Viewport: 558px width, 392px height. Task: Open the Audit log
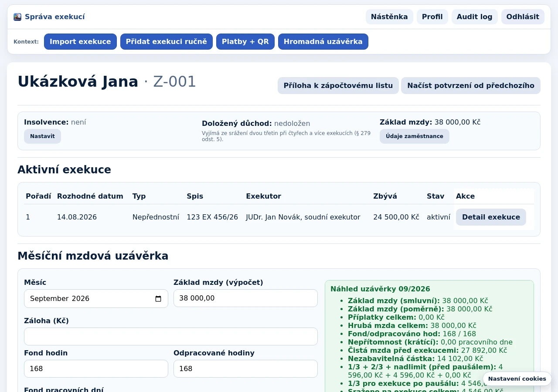(x=475, y=17)
